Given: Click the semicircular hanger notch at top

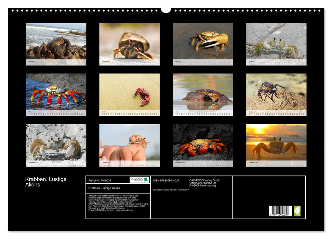Looking at the screenshot, I should 166,10.
